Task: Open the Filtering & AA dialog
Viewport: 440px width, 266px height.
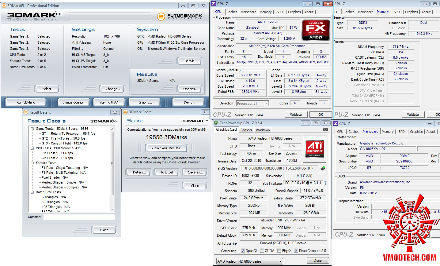Action: pyautogui.click(x=110, y=102)
